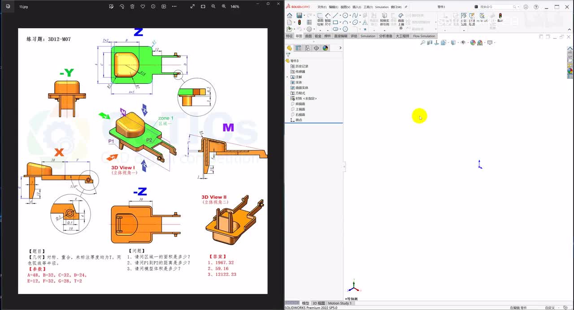Switch to the Flow Simulation tab
The image size is (574, 310).
[424, 36]
